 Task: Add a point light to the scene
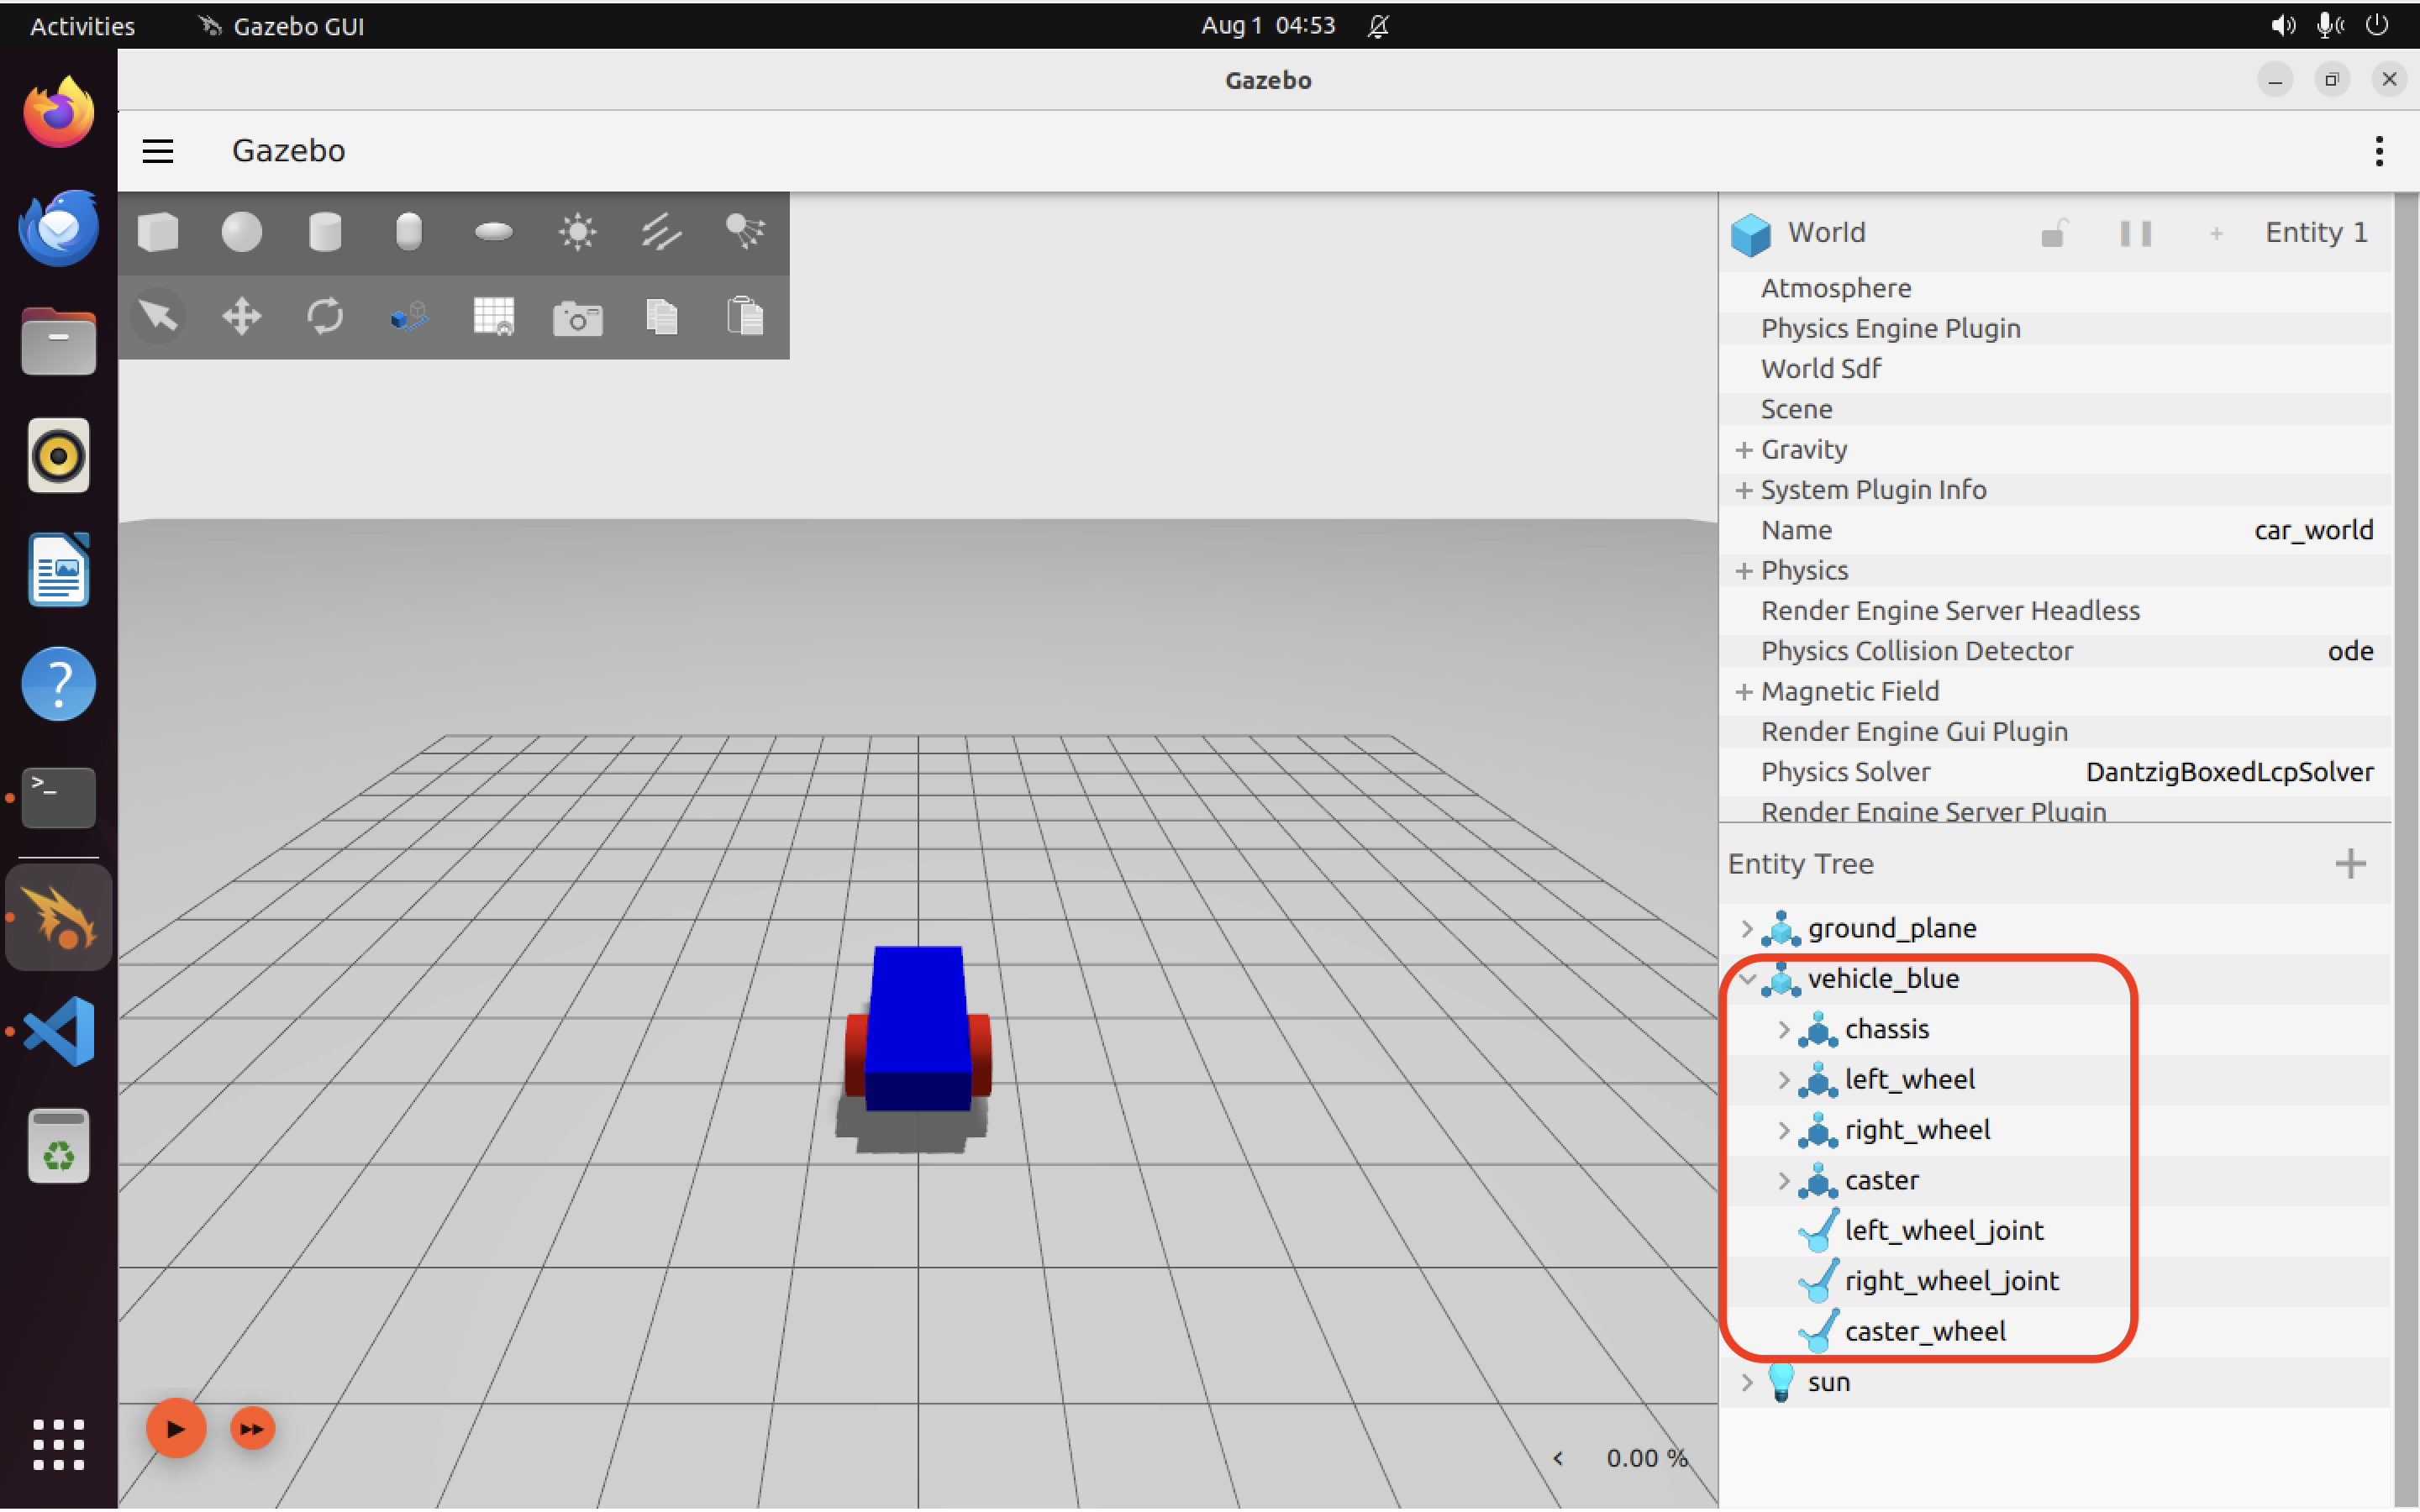[577, 231]
